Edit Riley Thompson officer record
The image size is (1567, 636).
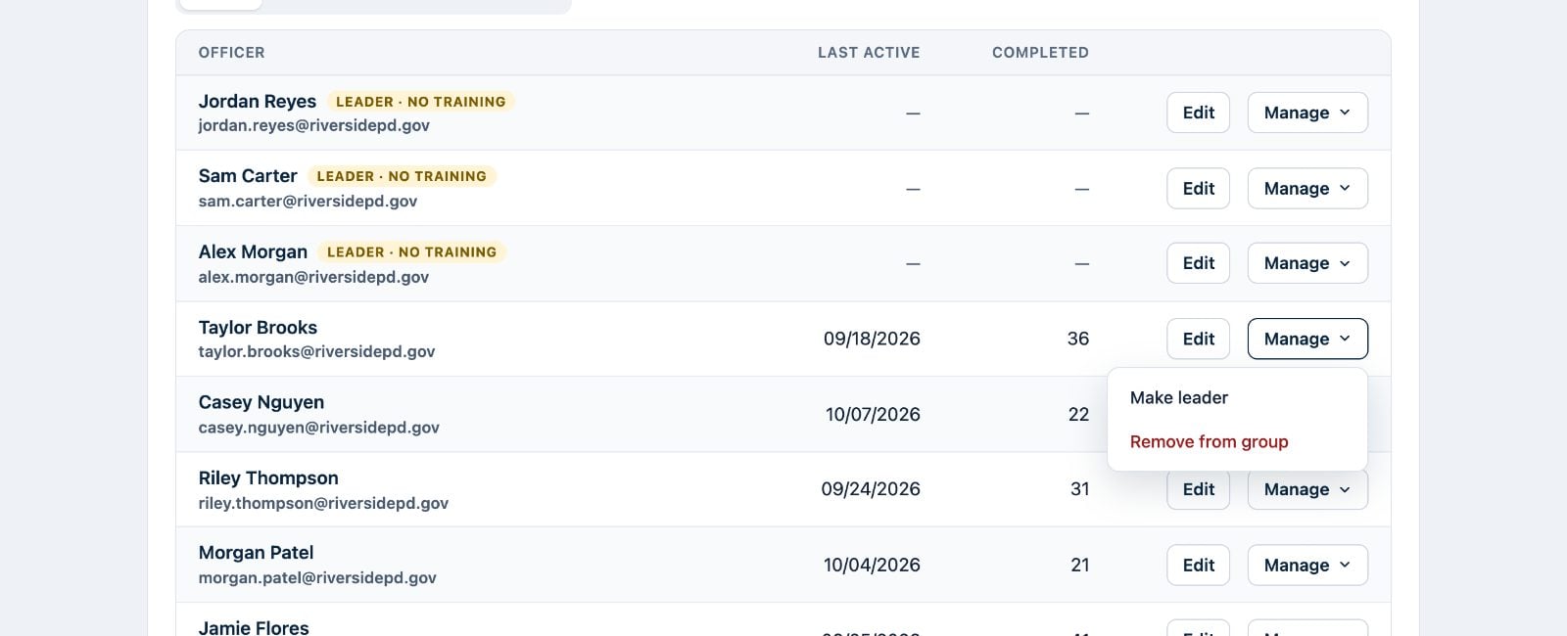(x=1198, y=490)
